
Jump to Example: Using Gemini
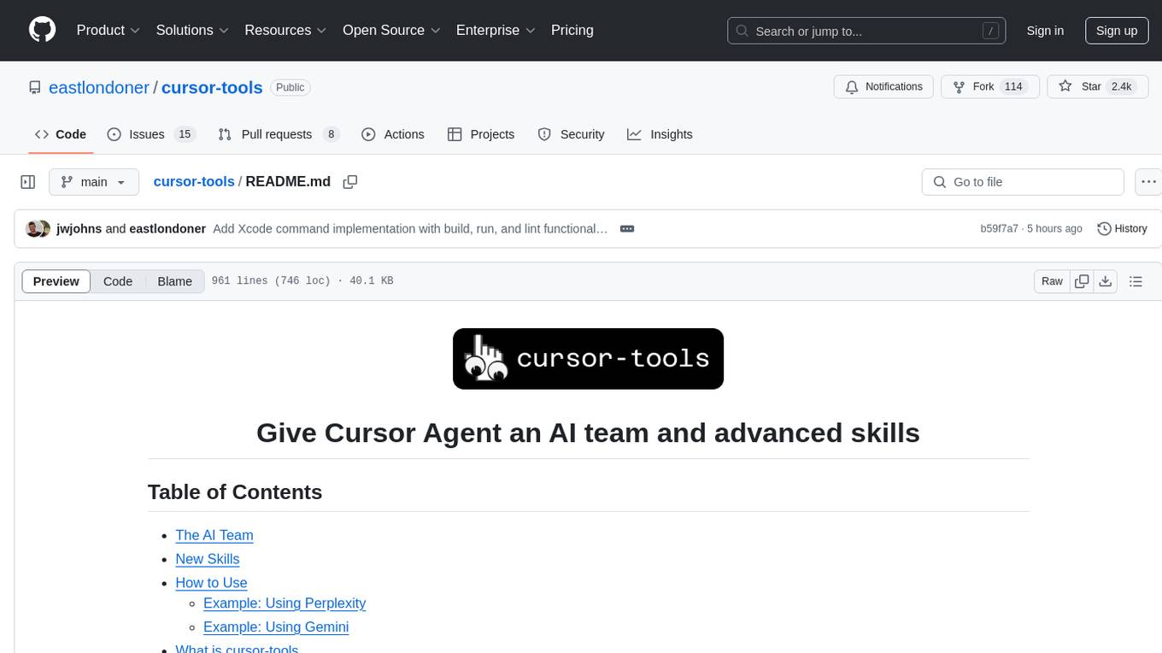(276, 627)
